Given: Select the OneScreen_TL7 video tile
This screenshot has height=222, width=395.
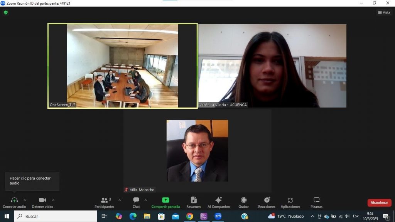Looking at the screenshot, I should (x=122, y=66).
